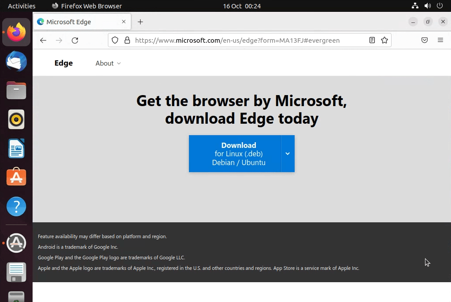Open the Firefox hamburger application menu

tap(440, 41)
